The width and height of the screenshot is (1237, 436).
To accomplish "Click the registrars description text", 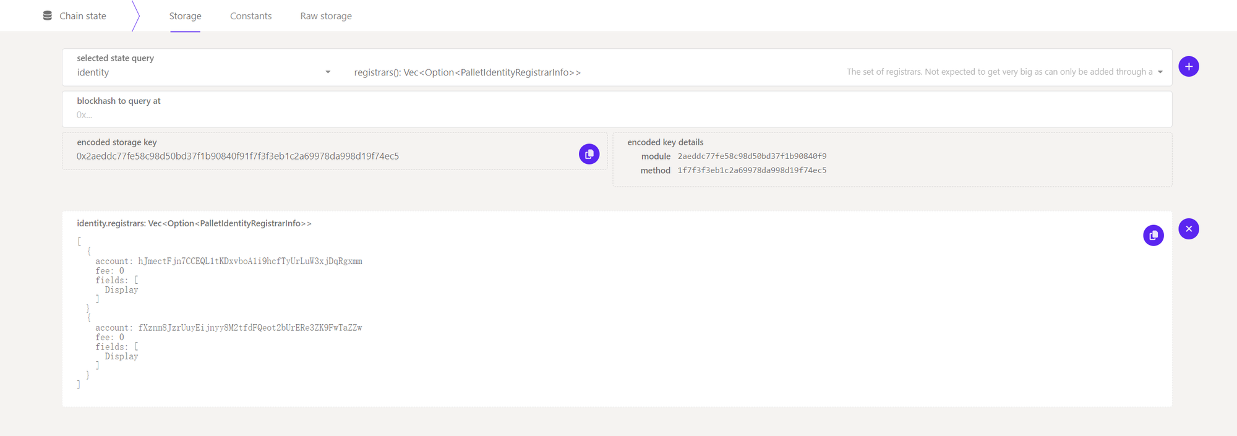I will [999, 72].
